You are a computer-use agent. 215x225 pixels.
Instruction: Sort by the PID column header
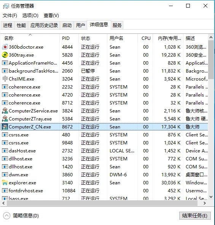click(x=69, y=38)
